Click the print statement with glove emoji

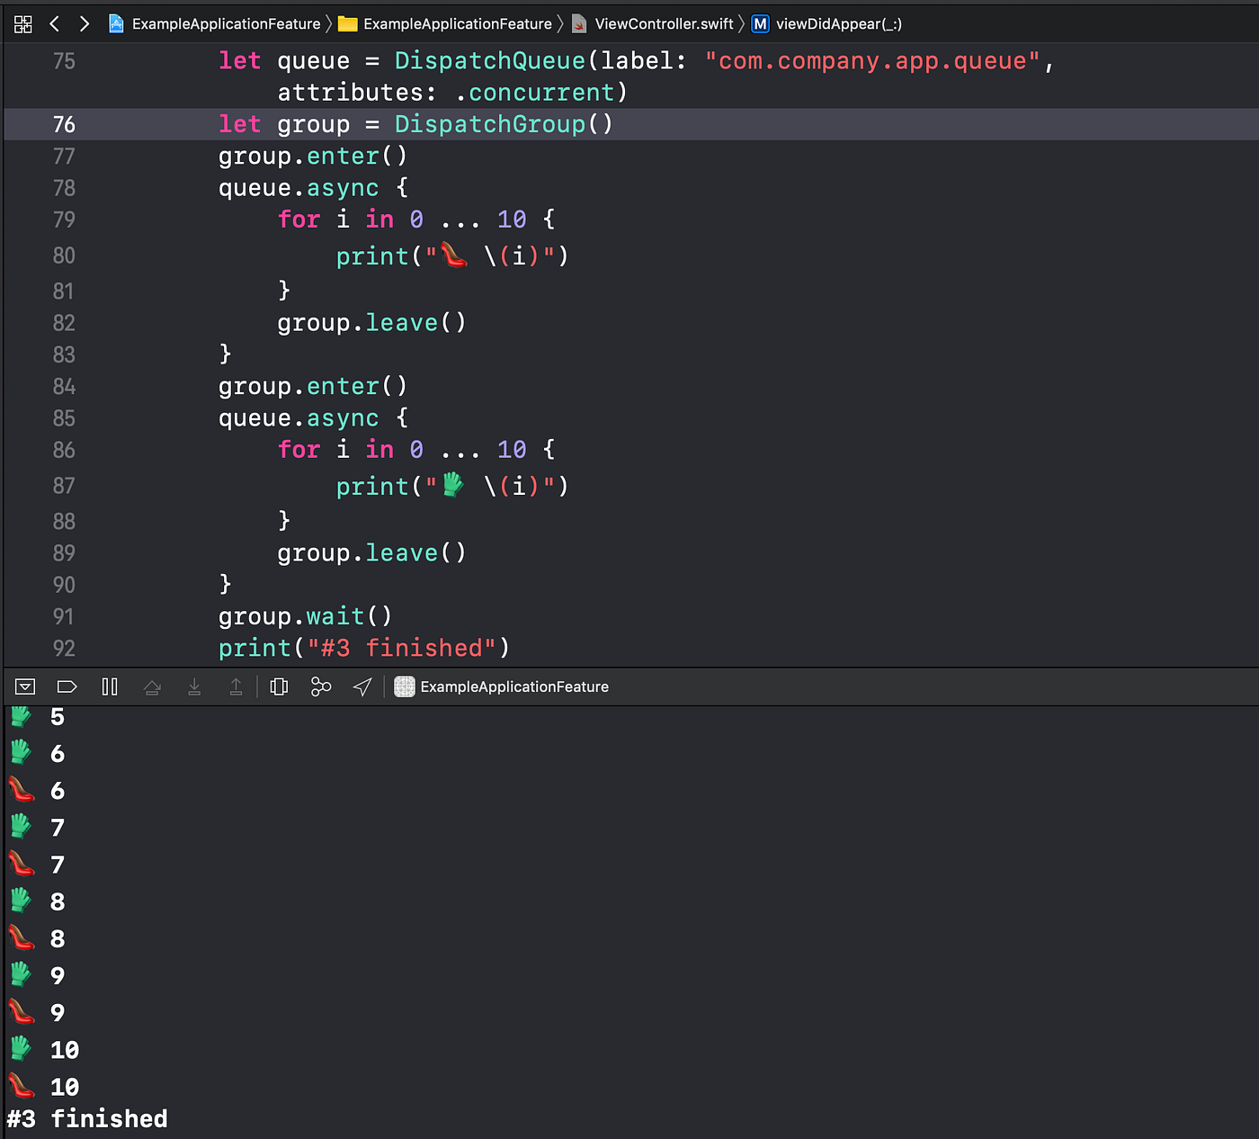point(452,487)
